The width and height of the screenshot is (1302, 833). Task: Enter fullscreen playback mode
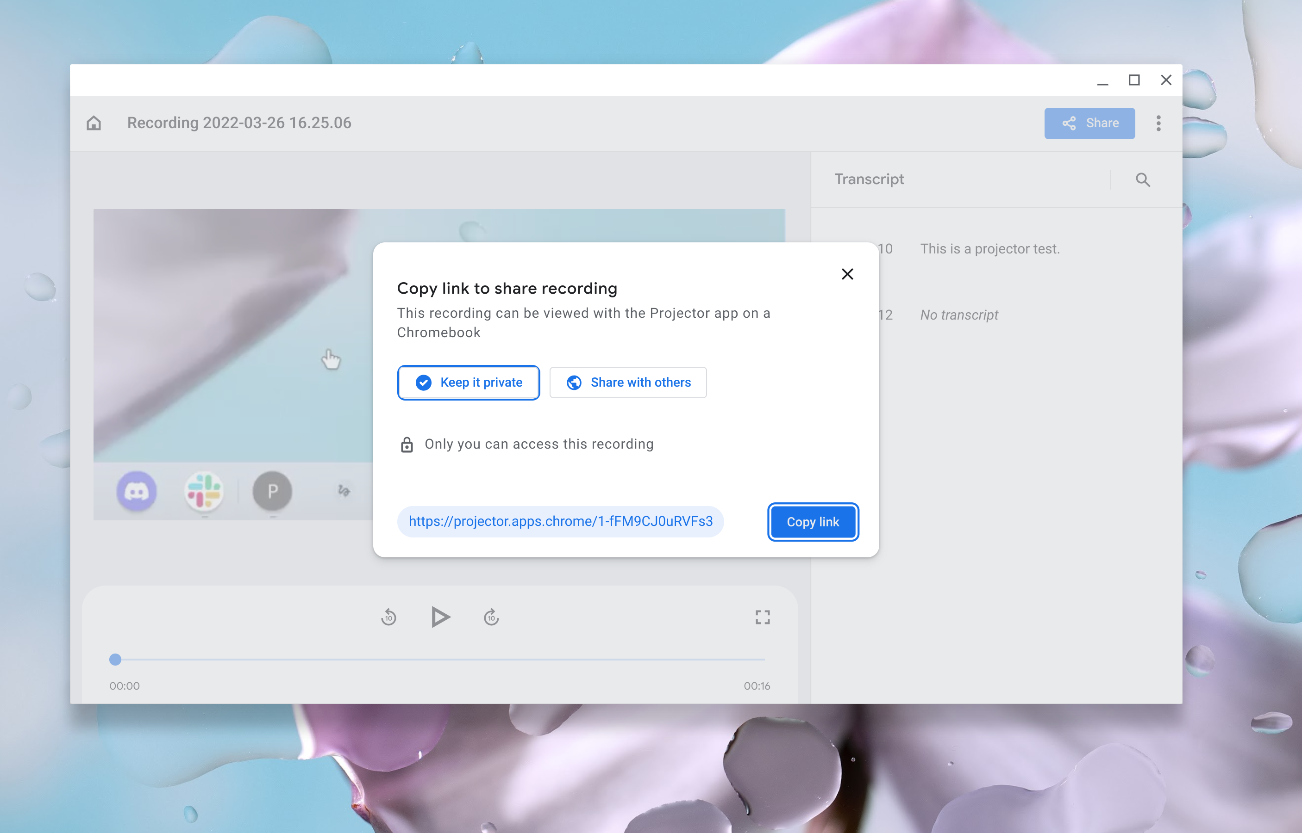click(x=763, y=617)
